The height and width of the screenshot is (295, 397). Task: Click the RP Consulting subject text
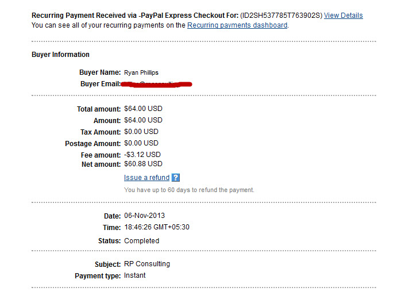pyautogui.click(x=147, y=264)
